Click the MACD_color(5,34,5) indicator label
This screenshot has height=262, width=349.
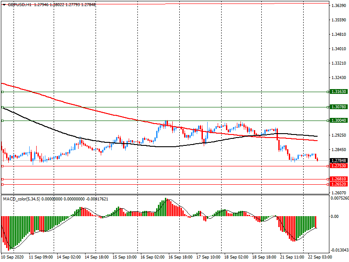pyautogui.click(x=21, y=199)
